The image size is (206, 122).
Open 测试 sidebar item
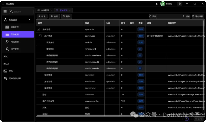(18, 56)
